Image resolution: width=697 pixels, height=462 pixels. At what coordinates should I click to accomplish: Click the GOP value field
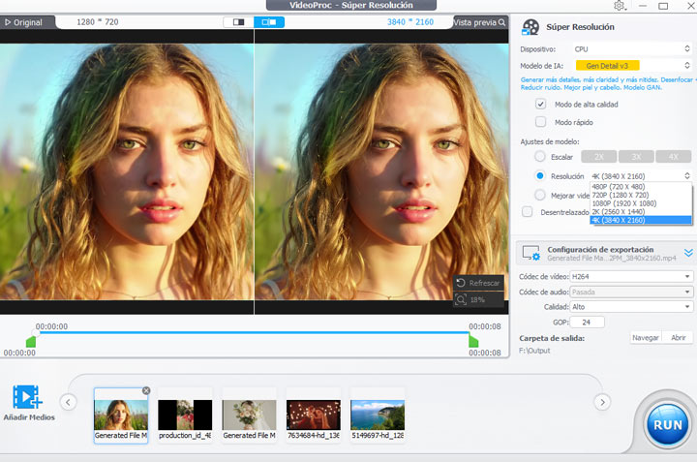pos(587,323)
